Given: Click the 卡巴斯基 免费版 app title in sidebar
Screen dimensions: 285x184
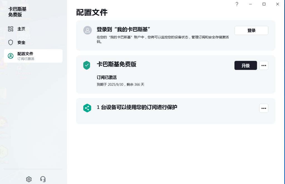Looking at the screenshot, I should tap(17, 12).
